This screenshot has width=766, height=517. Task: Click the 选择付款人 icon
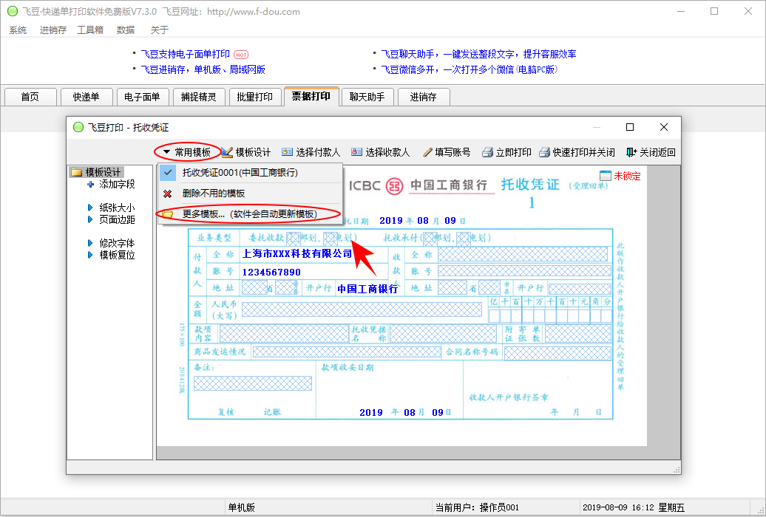(x=287, y=152)
